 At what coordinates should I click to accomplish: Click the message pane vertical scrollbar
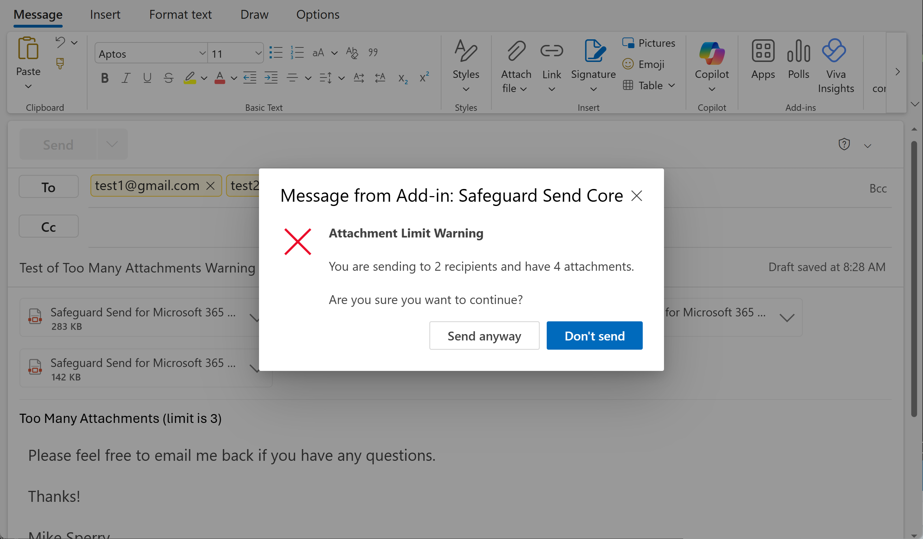pos(914,279)
